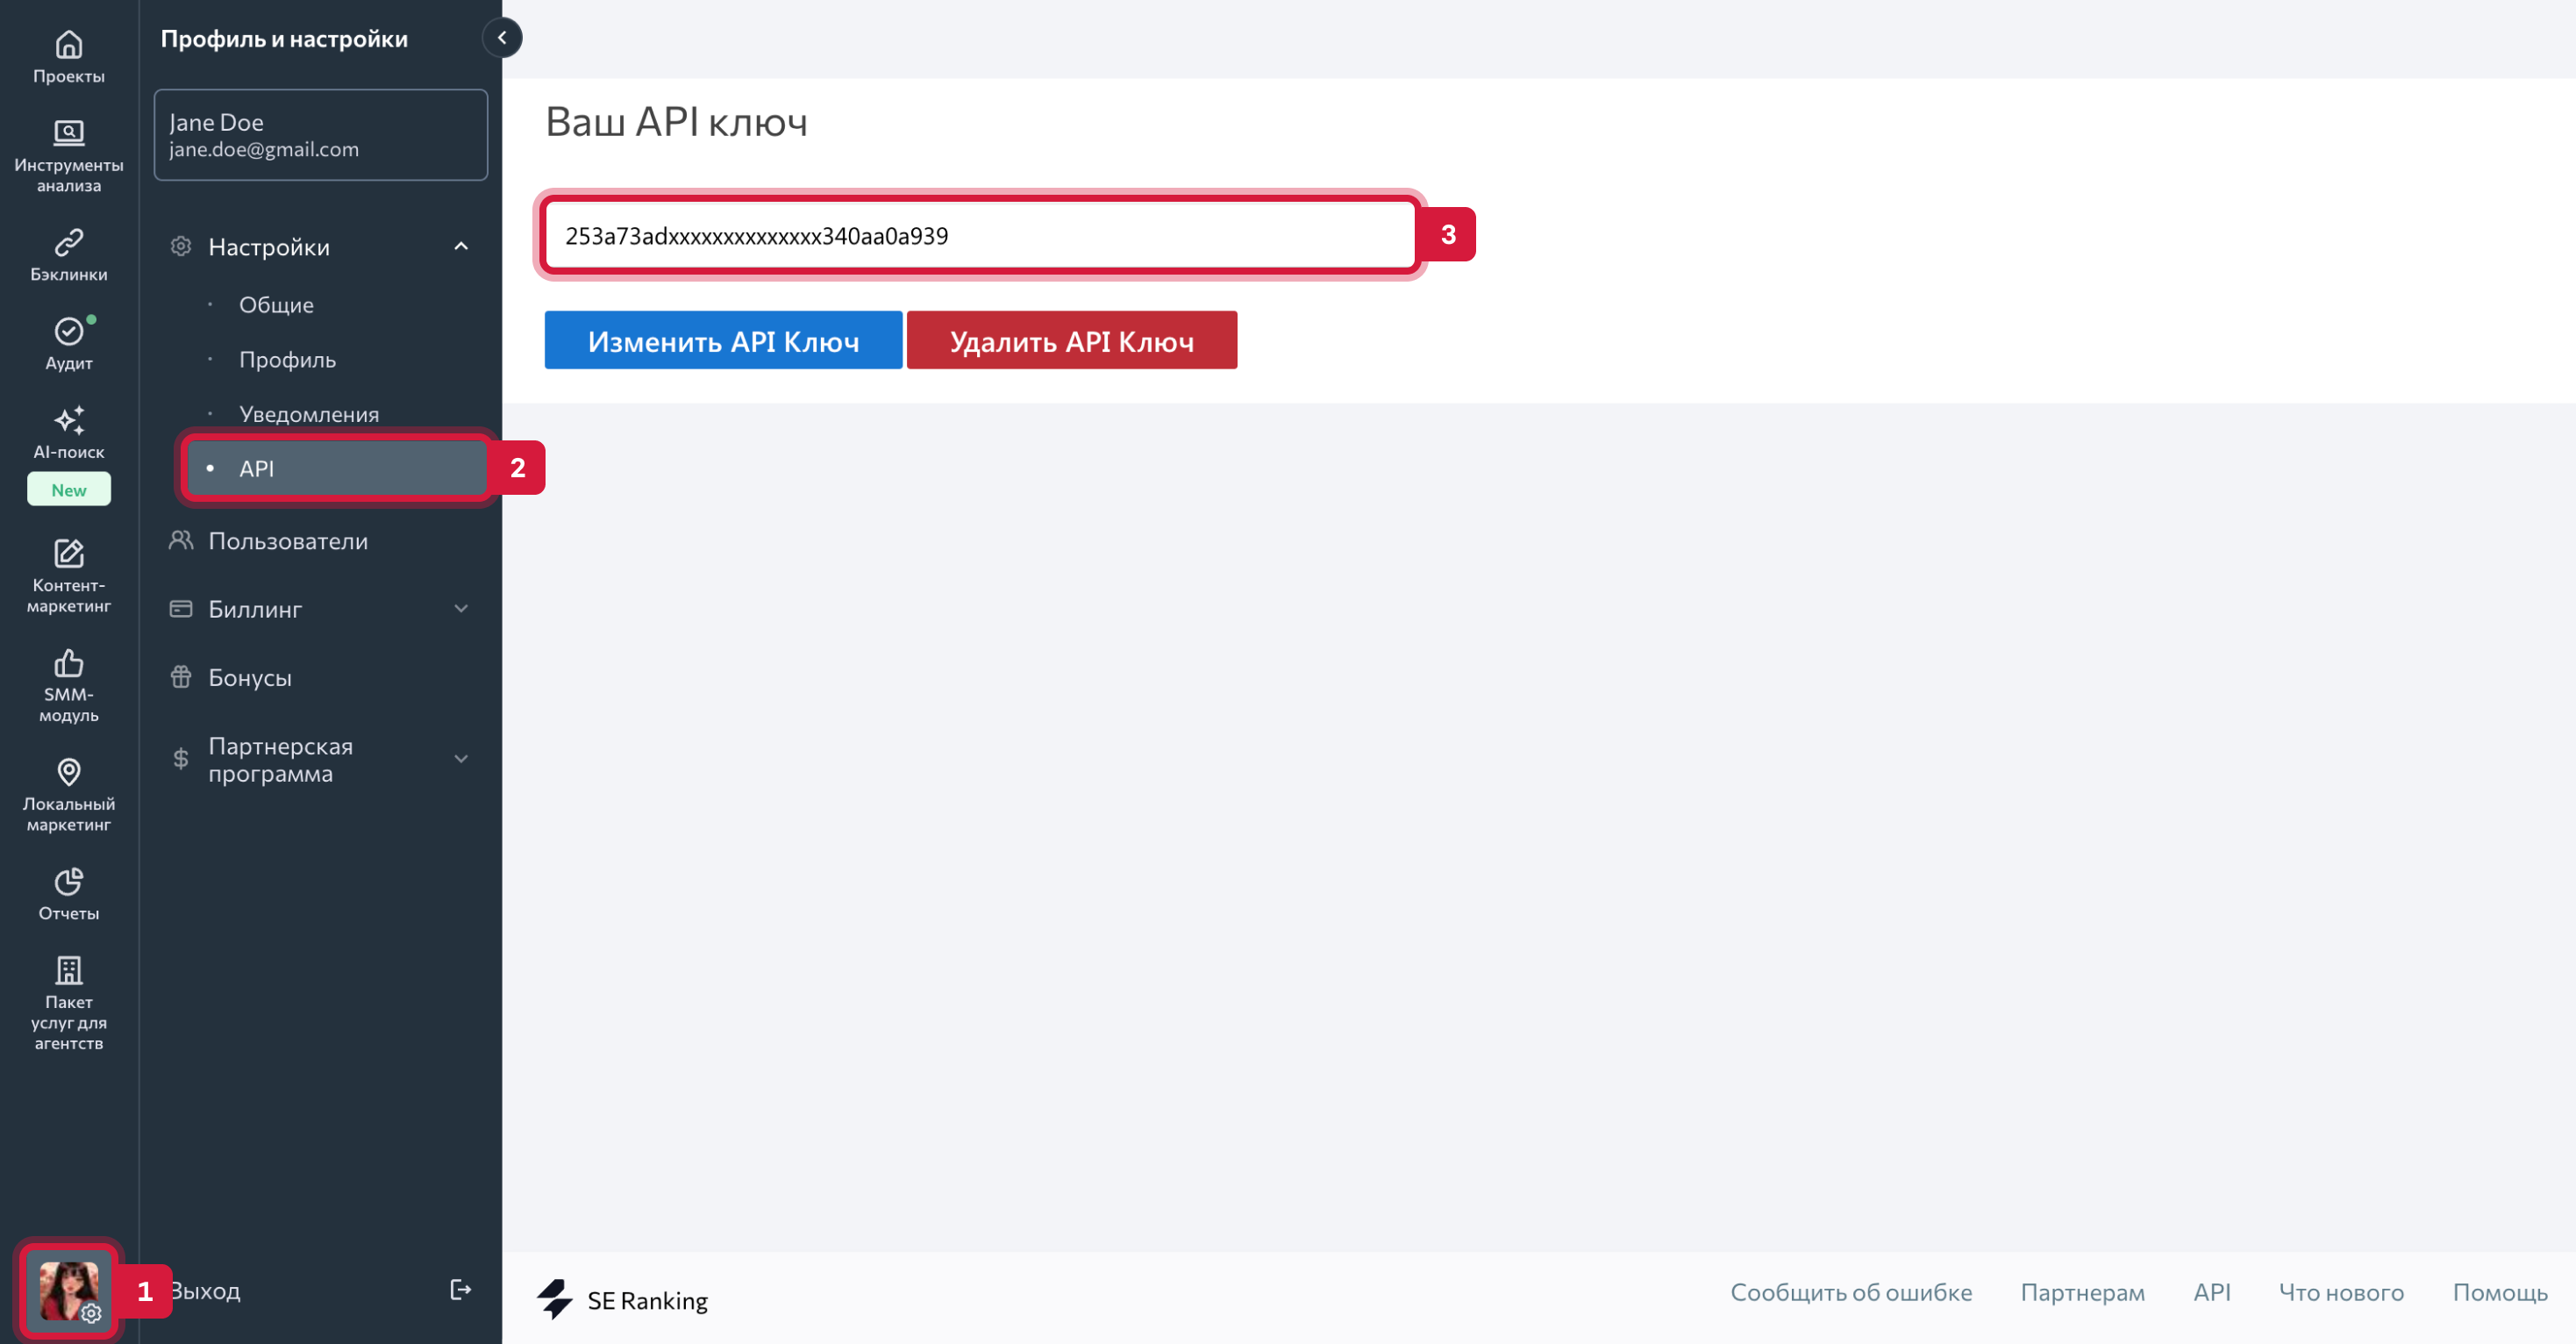Open the SMM module thumbs-up icon
The width and height of the screenshot is (2576, 1344).
pos(68,662)
